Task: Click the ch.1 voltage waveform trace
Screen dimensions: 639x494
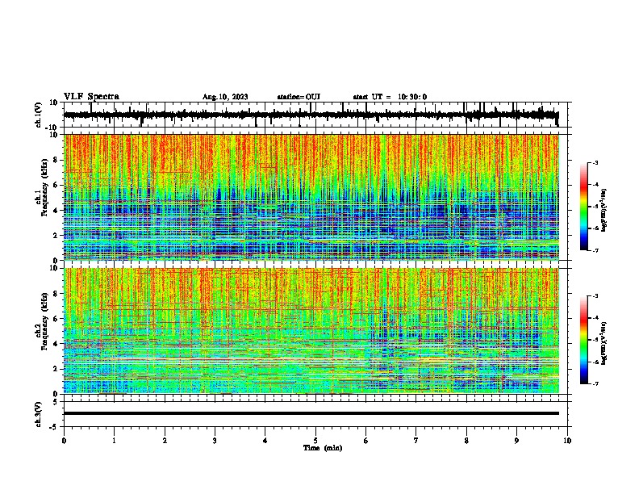Action: [311, 115]
